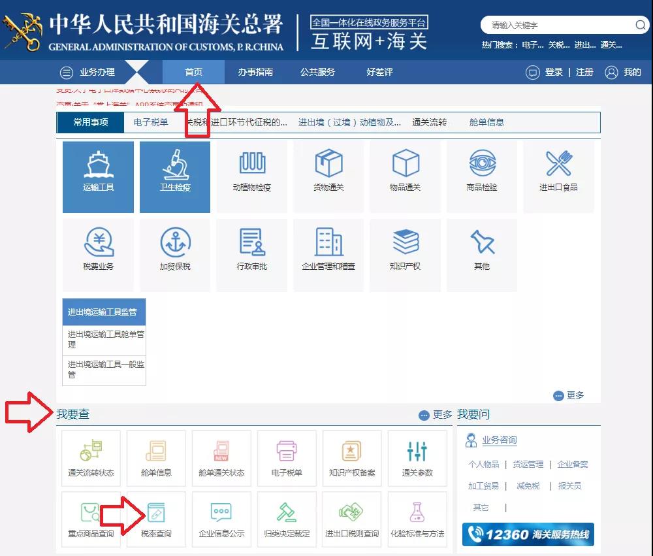Image resolution: width=653 pixels, height=556 pixels.
Task: Open the 商品检验 eye icon
Action: (x=482, y=176)
